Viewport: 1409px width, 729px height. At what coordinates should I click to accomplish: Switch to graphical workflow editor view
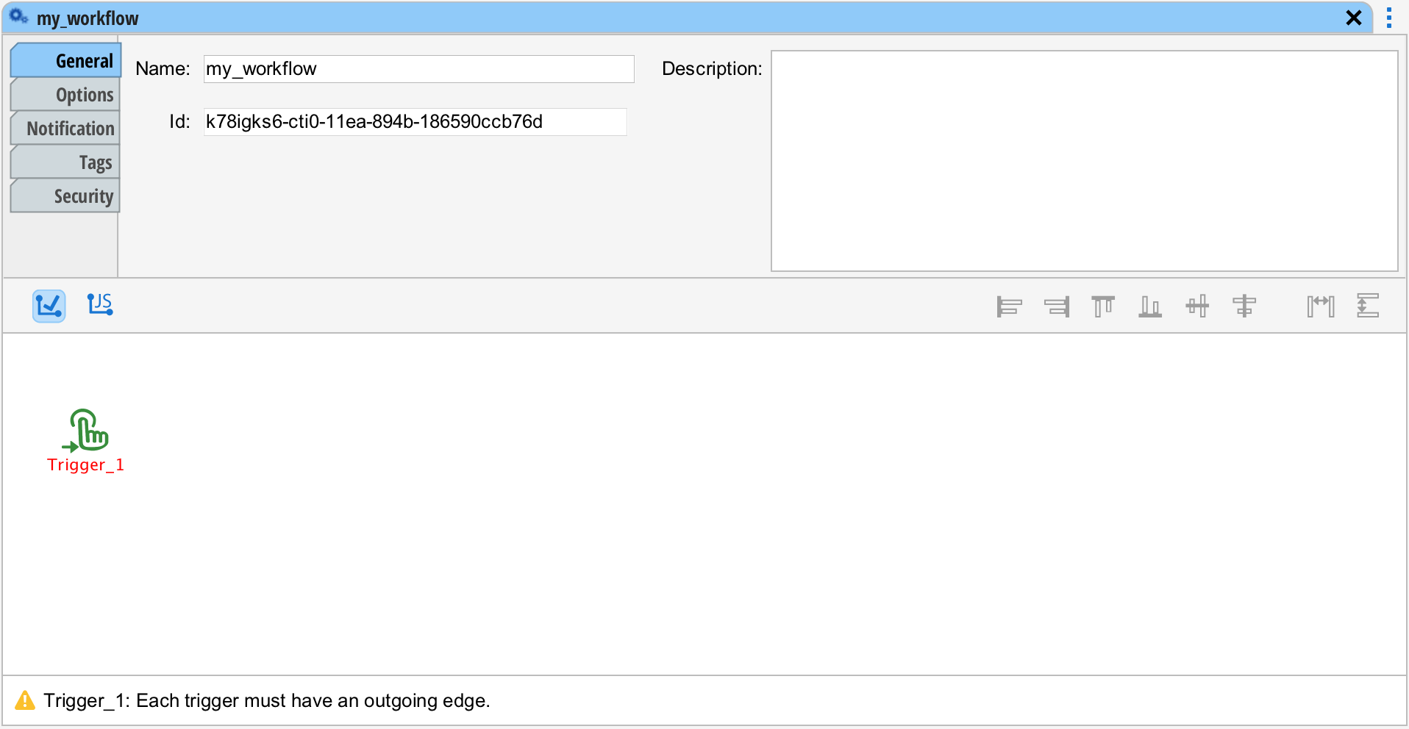tap(49, 306)
